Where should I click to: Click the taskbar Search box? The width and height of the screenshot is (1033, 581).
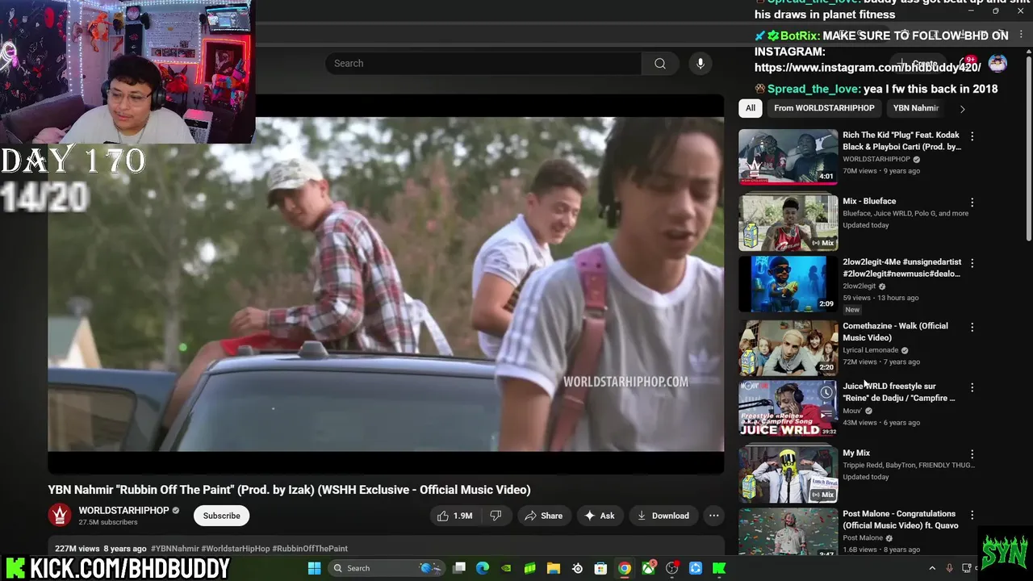(387, 568)
